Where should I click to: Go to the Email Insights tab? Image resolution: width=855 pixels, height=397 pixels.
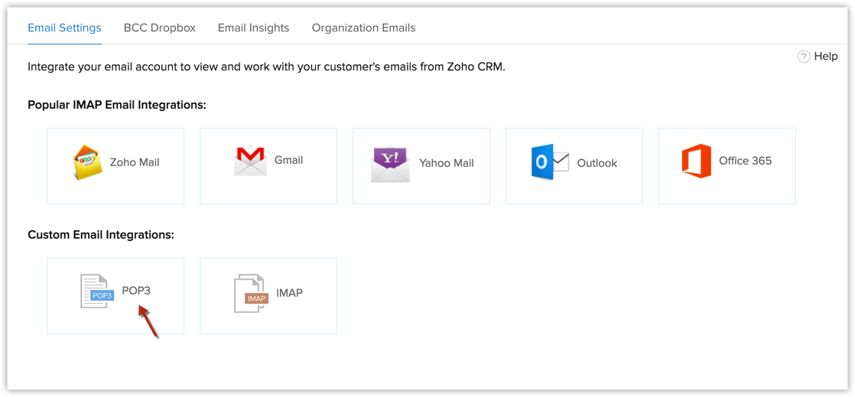(x=253, y=28)
